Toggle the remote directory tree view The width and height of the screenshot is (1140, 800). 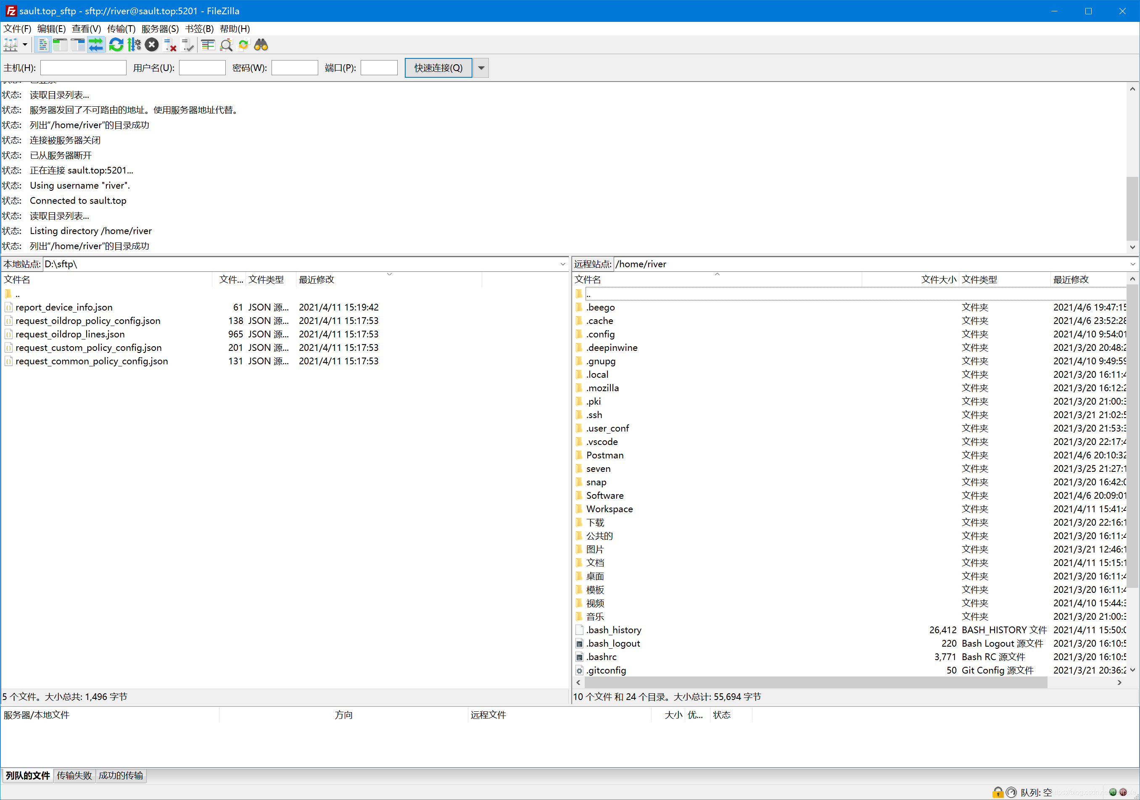pyautogui.click(x=78, y=45)
